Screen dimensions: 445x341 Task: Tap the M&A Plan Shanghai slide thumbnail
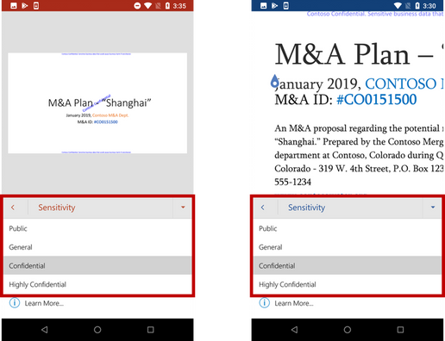click(x=97, y=103)
